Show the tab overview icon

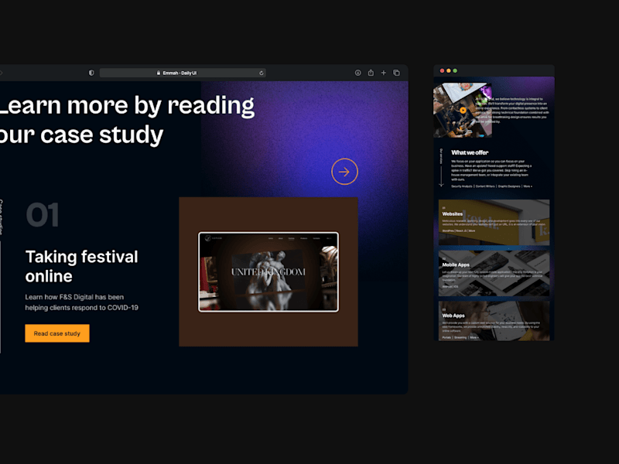point(396,73)
